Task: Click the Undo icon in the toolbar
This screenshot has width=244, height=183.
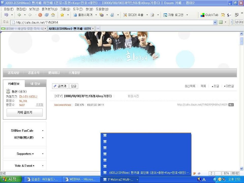Action: coord(6,15)
